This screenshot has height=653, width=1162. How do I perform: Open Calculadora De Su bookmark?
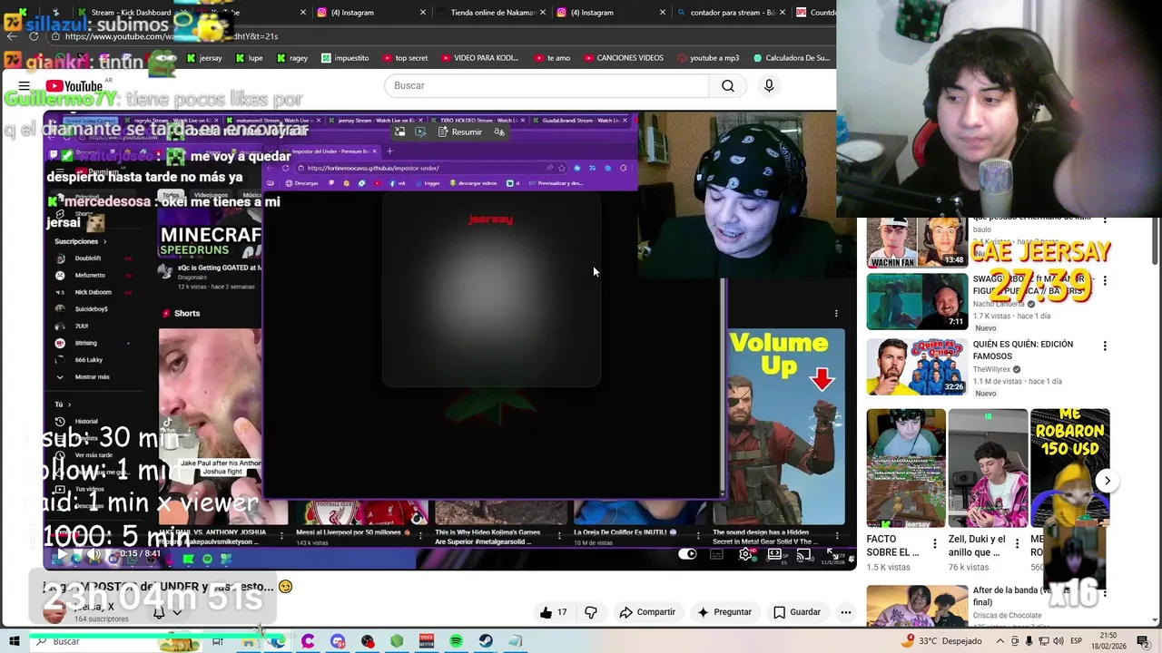point(792,58)
